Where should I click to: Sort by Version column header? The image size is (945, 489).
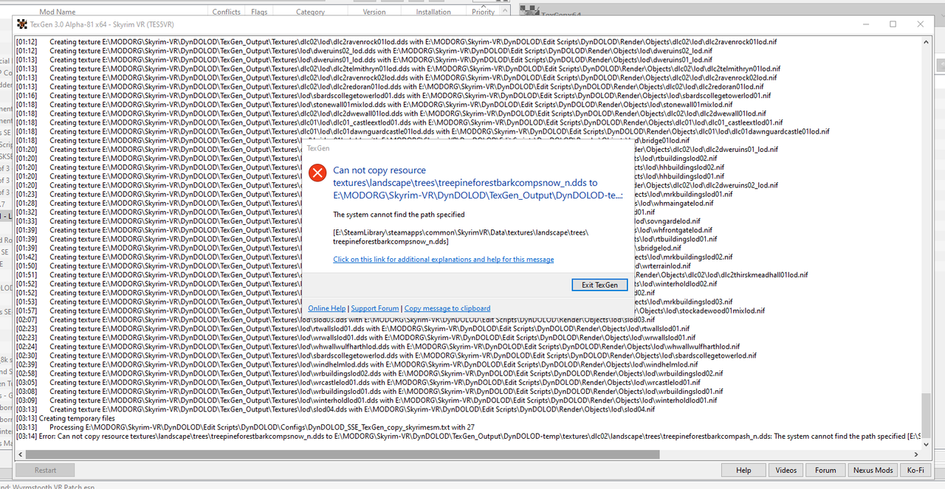tap(374, 12)
